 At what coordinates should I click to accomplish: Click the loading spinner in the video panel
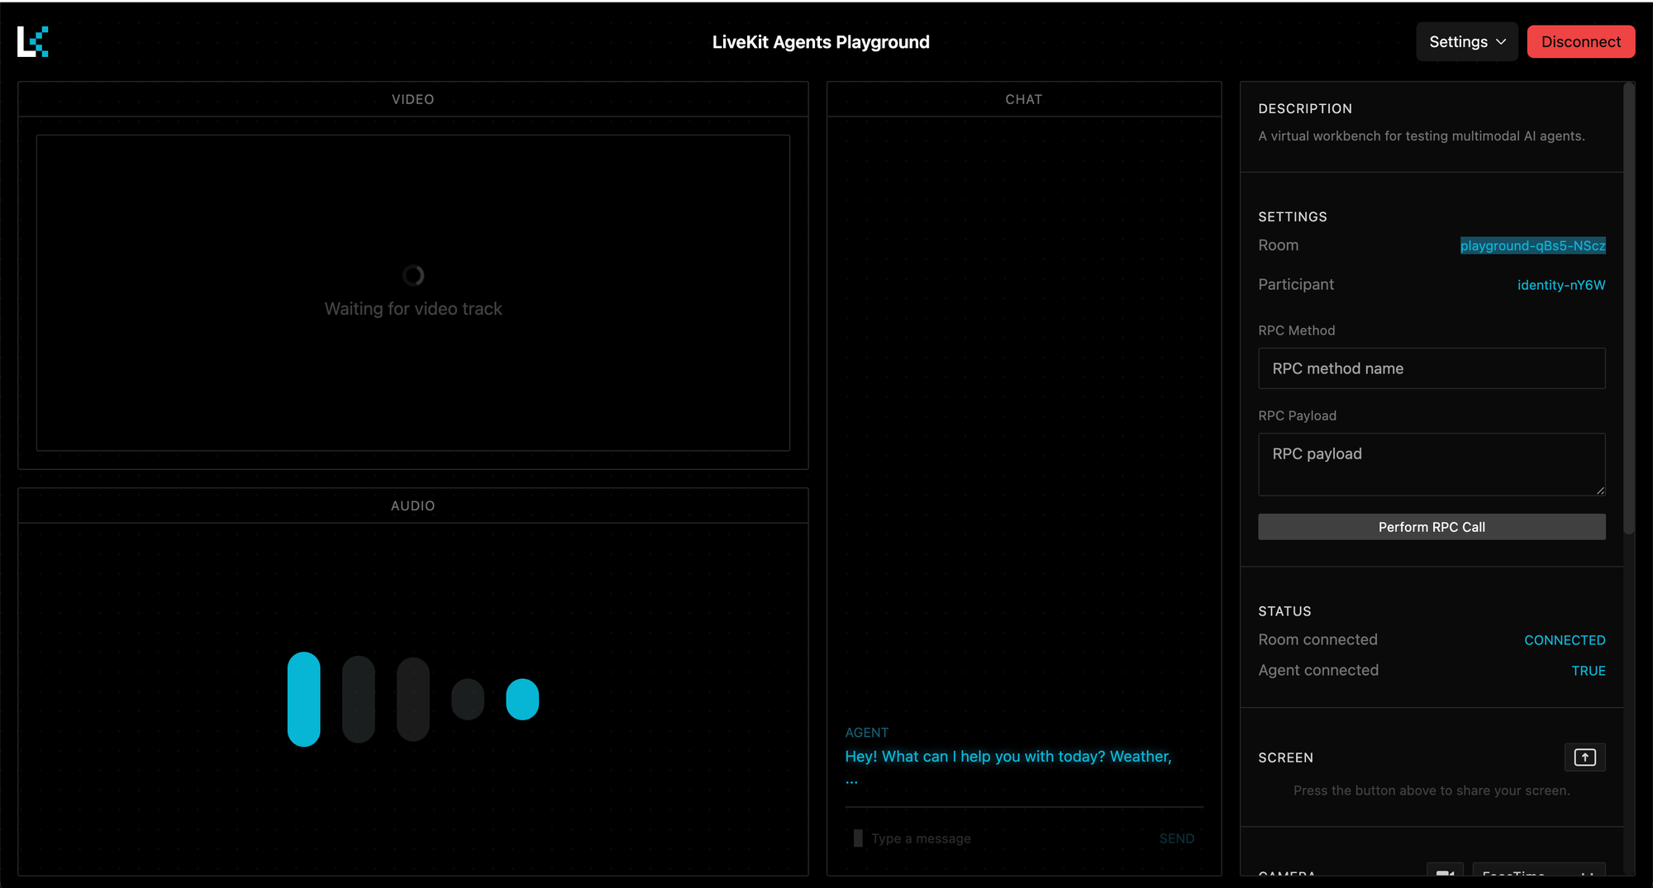click(x=413, y=275)
